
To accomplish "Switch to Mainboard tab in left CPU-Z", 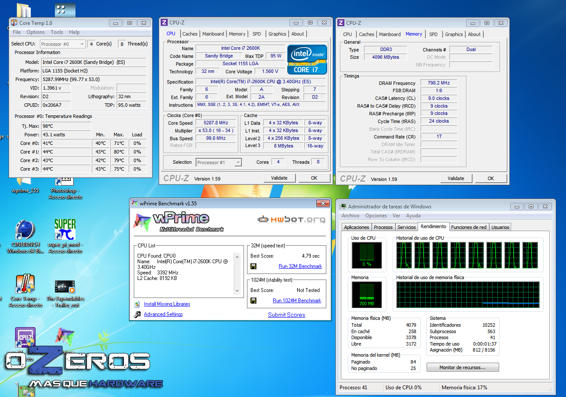I will (213, 34).
